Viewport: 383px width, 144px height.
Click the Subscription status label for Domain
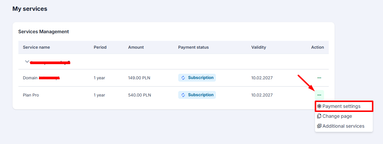201,78
